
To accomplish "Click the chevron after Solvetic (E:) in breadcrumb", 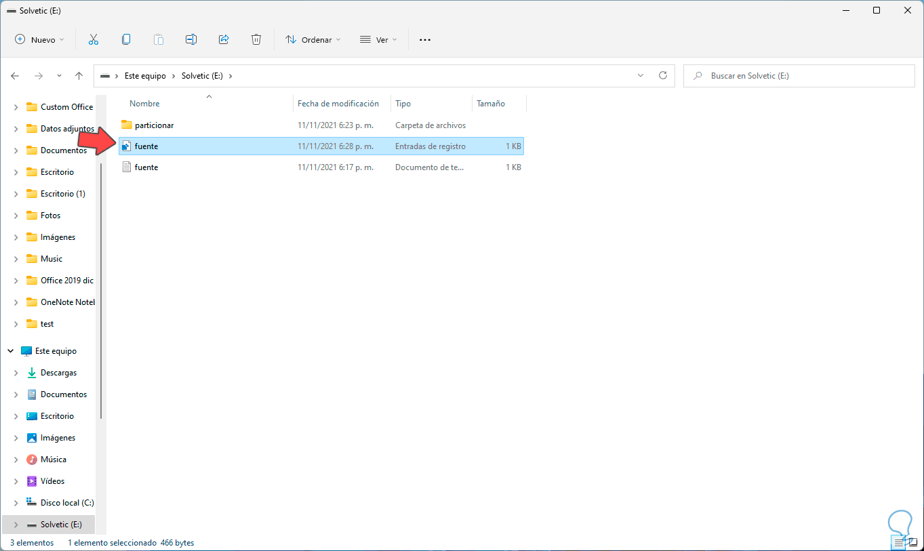I will 230,76.
